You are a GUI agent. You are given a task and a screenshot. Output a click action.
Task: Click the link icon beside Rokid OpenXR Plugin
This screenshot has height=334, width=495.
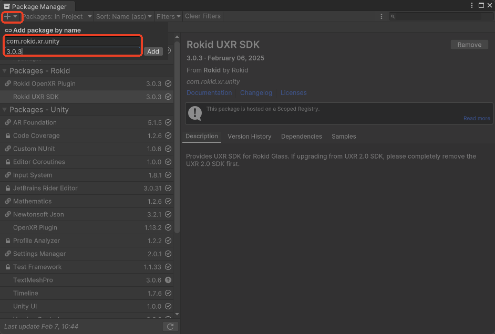coord(8,83)
